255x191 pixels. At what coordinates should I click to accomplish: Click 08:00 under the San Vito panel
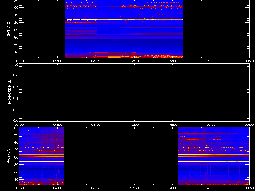pos(96,61)
